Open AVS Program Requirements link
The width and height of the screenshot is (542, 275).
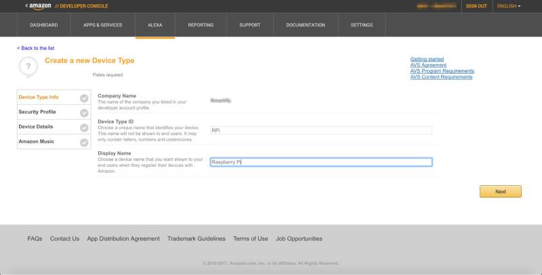coord(442,71)
